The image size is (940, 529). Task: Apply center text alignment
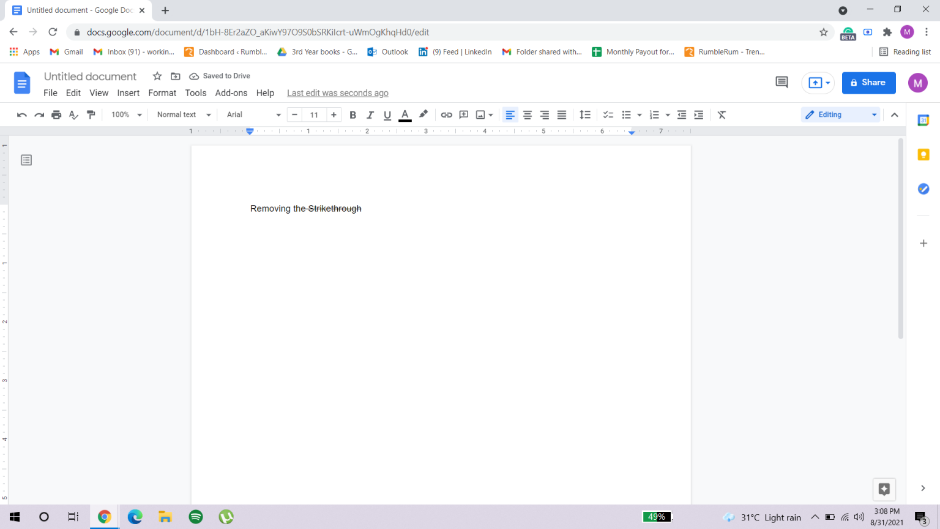tap(527, 114)
